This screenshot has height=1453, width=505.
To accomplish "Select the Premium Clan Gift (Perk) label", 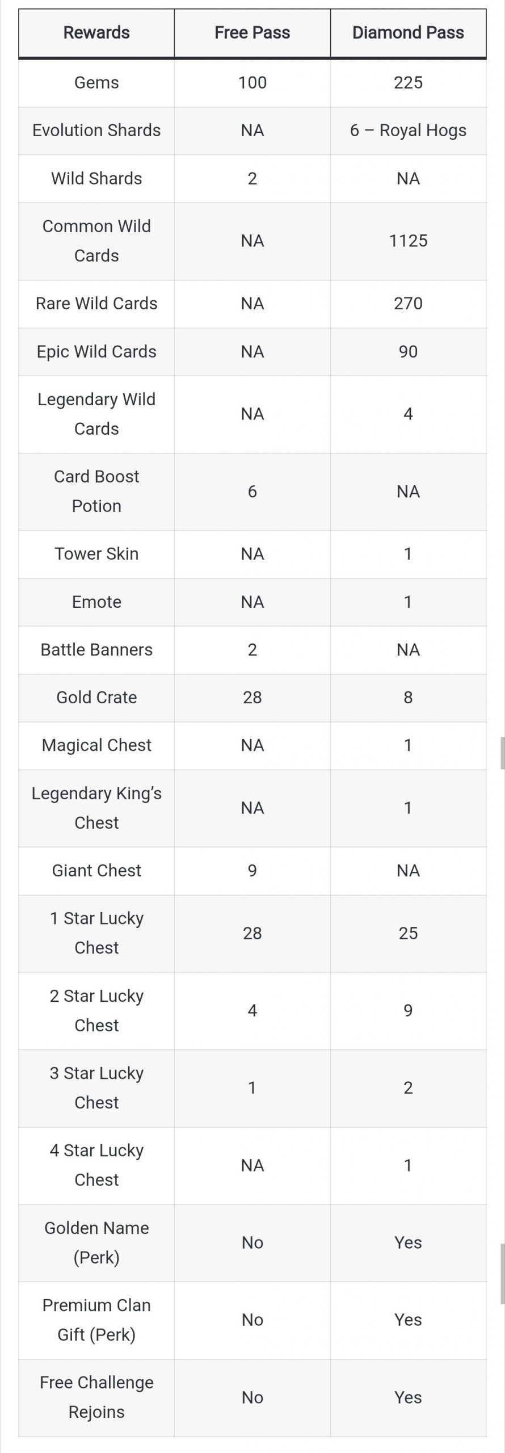I will coord(96,1320).
